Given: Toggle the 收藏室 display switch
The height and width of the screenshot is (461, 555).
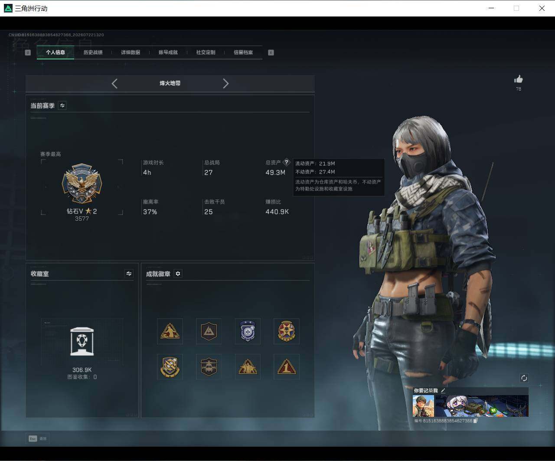Looking at the screenshot, I should [129, 274].
